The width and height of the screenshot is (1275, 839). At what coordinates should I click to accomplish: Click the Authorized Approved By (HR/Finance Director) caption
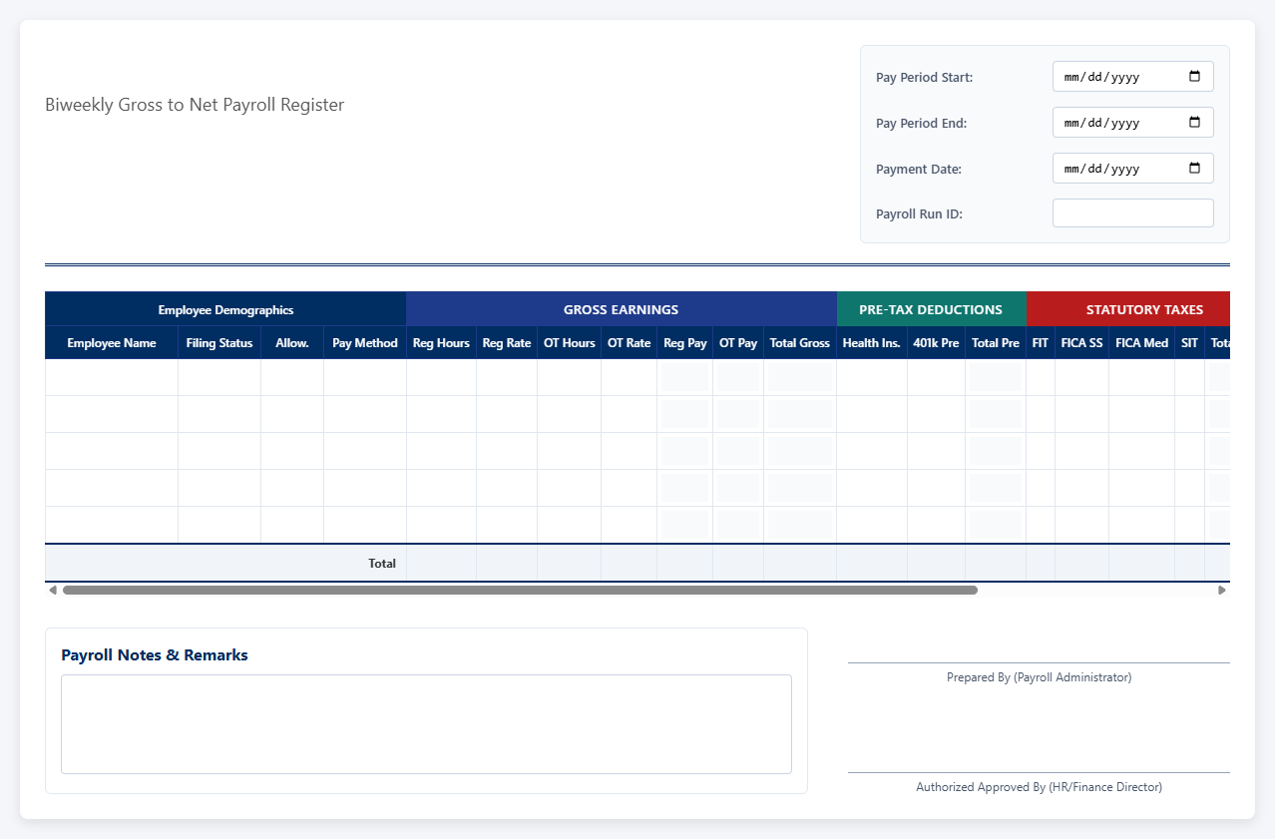1039,787
